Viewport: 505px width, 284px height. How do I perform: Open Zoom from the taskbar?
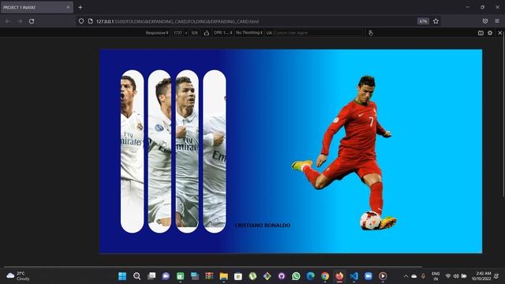(368, 276)
